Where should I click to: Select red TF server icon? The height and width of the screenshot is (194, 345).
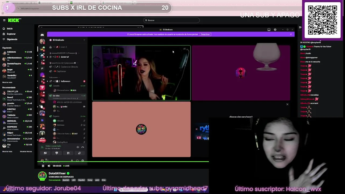pos(42,87)
